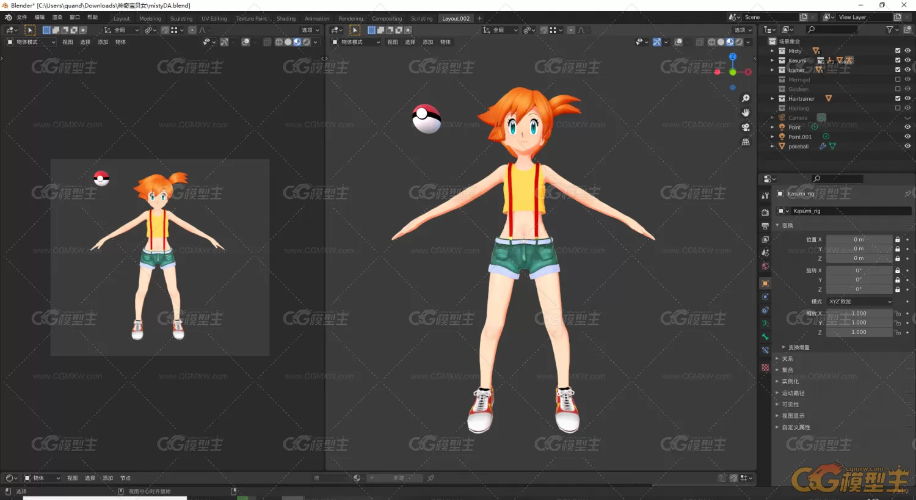Open shading options dropdown arrow in right viewport
Screen dimensions: 916x500
[749, 42]
